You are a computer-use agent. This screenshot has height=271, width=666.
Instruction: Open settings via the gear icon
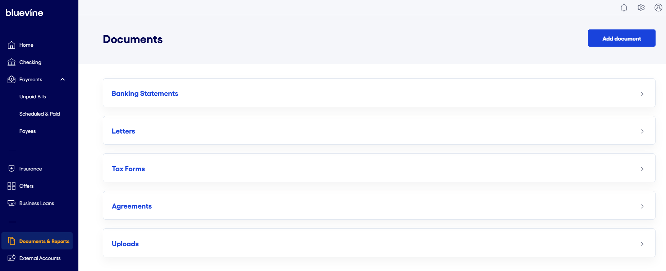click(x=641, y=8)
